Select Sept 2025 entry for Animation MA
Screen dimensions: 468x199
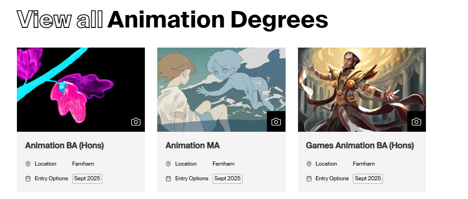[x=227, y=178]
